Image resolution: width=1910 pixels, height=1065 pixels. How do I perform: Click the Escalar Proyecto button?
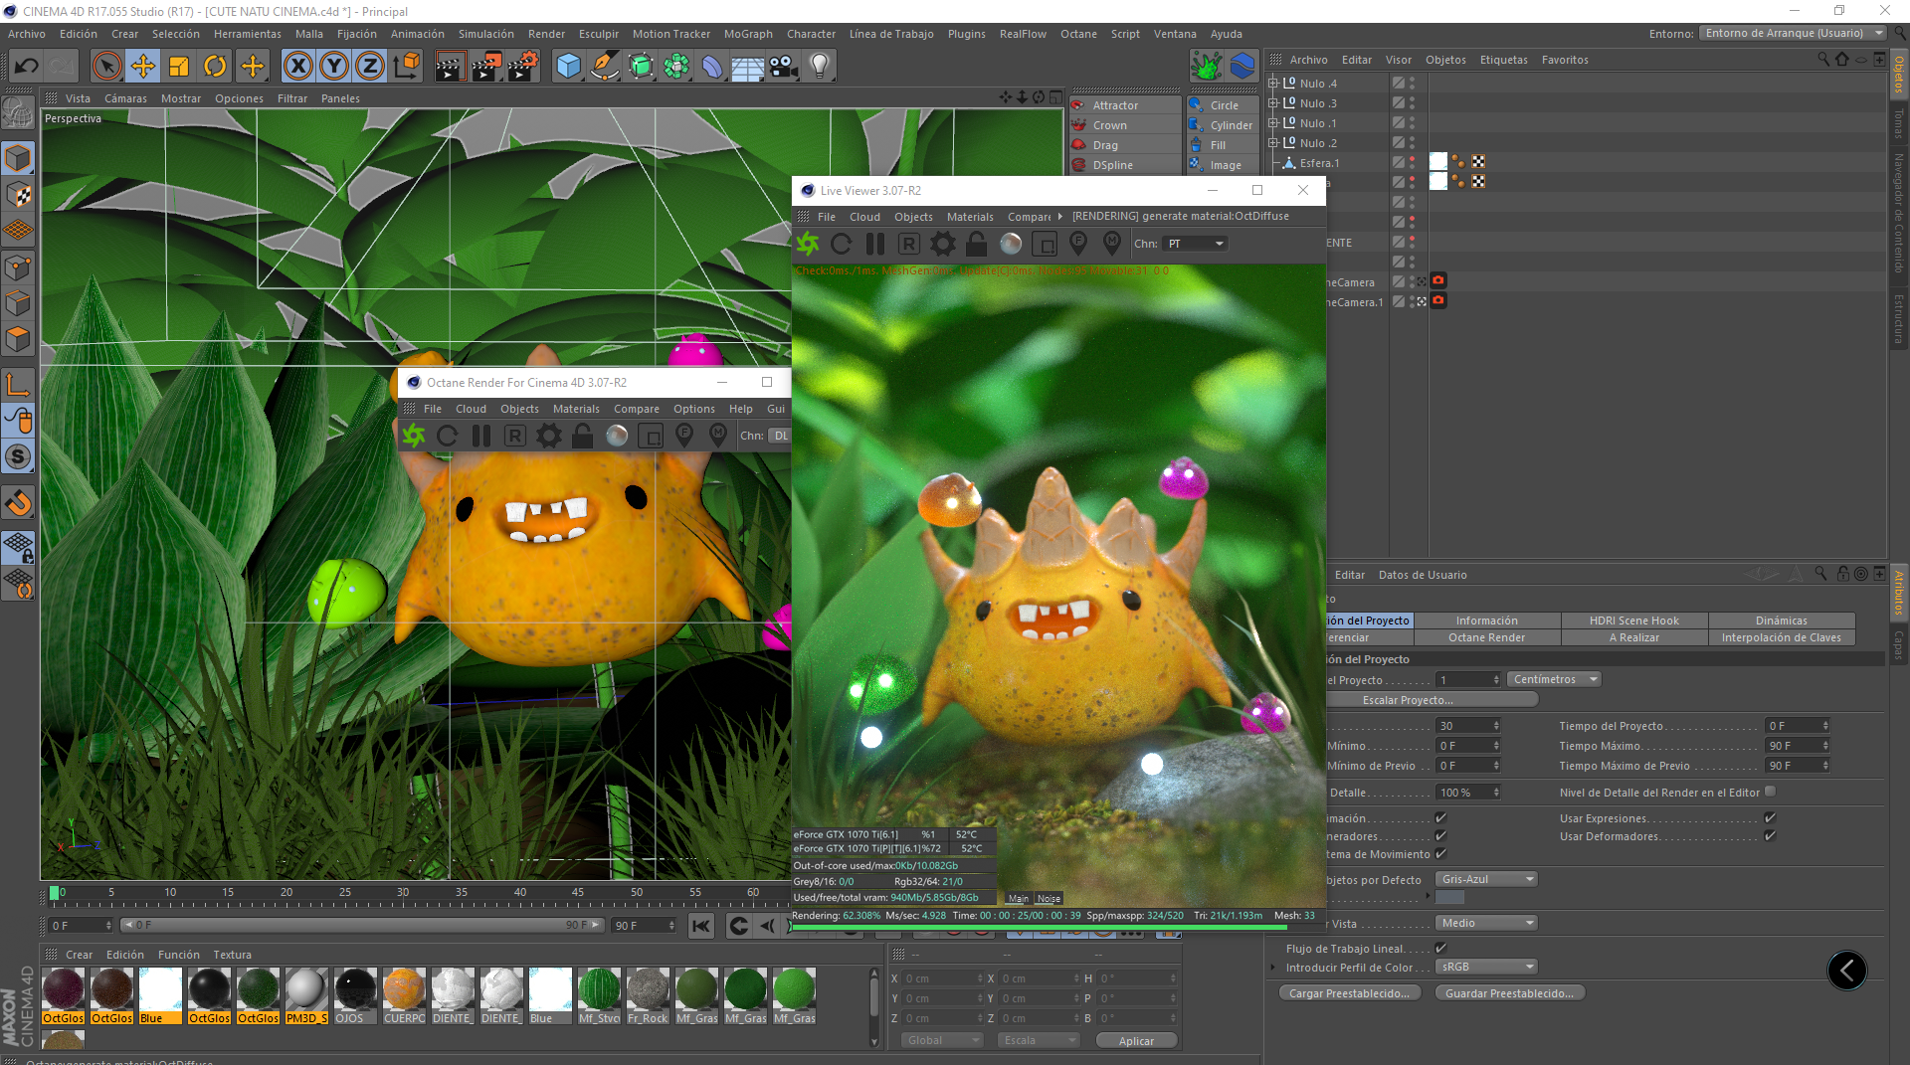1407,700
